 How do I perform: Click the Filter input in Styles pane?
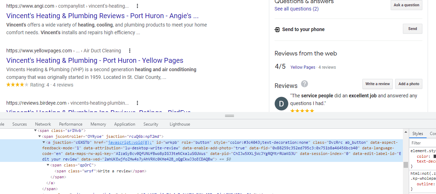(422, 143)
